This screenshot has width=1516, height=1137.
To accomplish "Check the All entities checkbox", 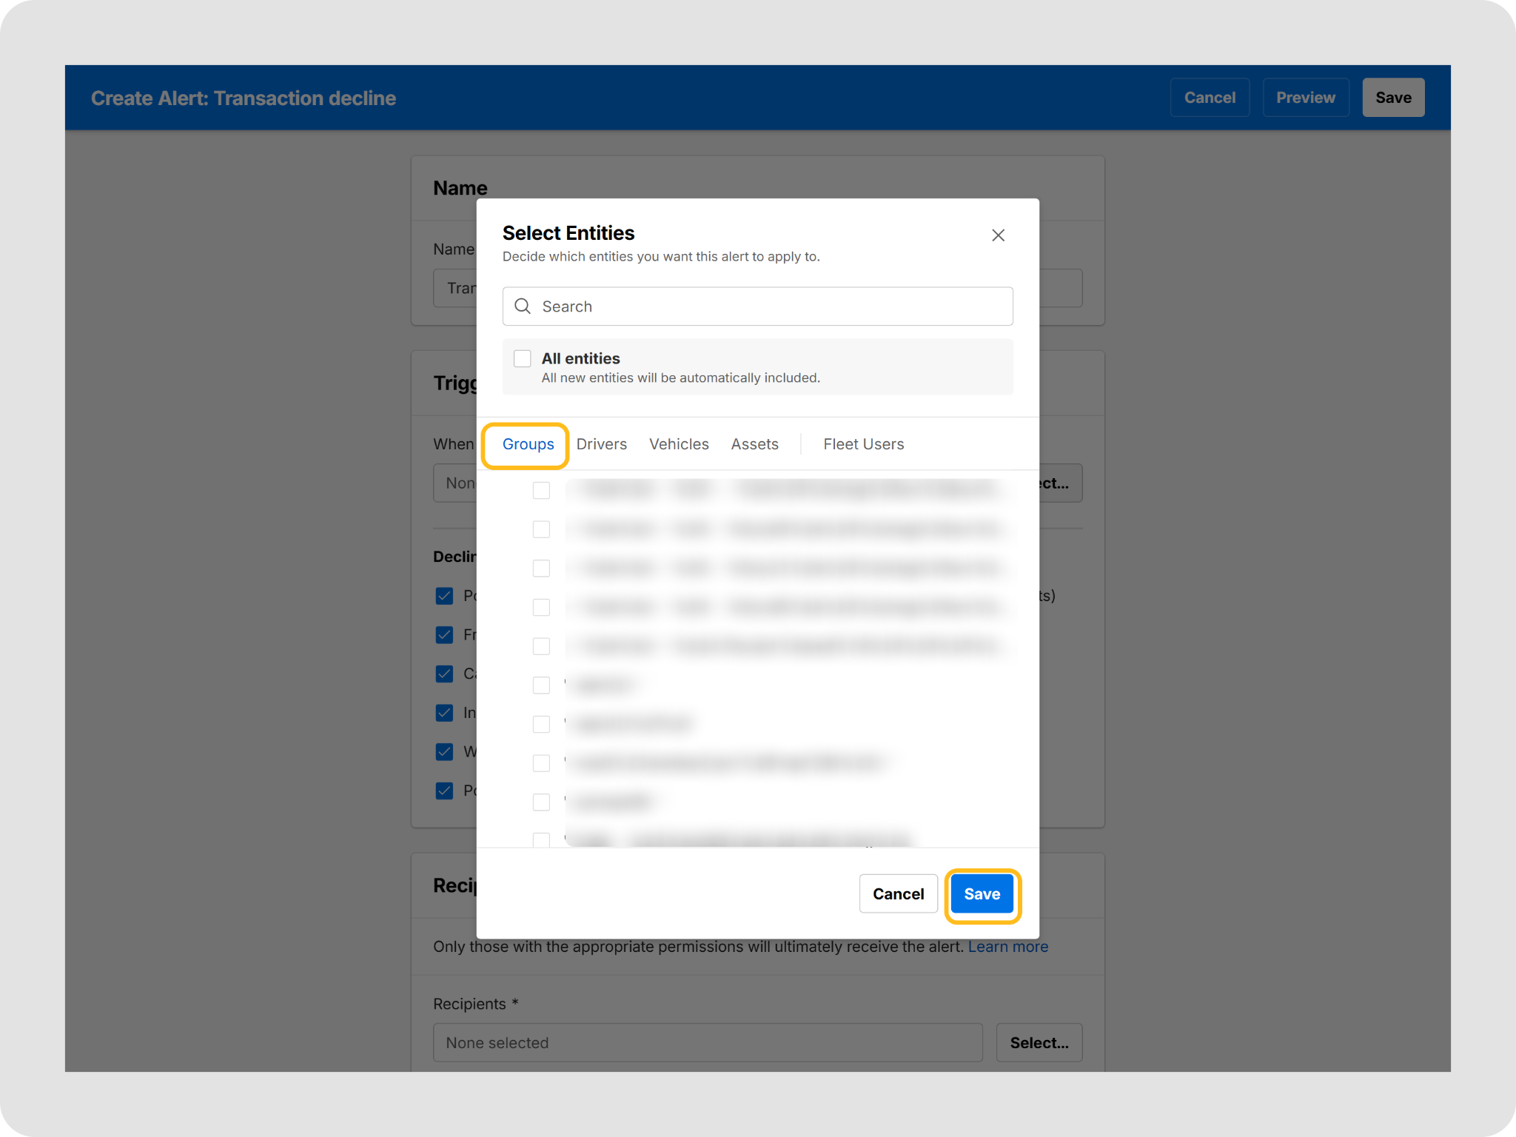I will click(523, 358).
